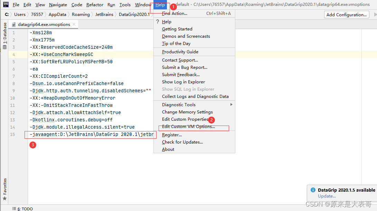Screen dimensions: 377x211
Task: Open the View menu
Action: coord(40,5)
